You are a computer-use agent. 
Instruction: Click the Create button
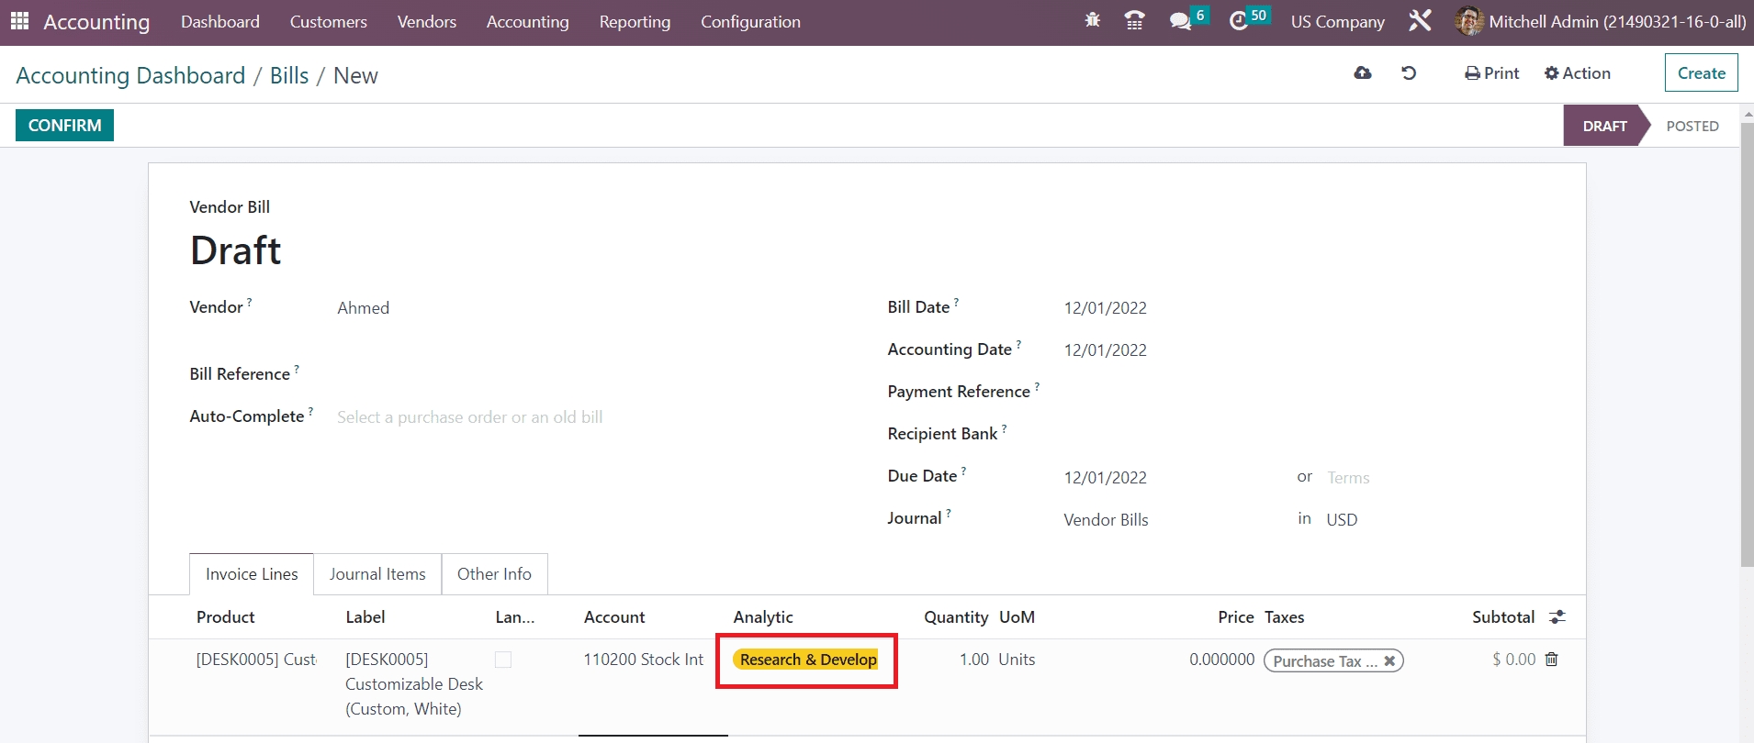[x=1701, y=73]
